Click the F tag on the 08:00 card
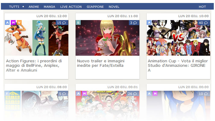The height and width of the screenshot is (121, 215). (x=7, y=93)
